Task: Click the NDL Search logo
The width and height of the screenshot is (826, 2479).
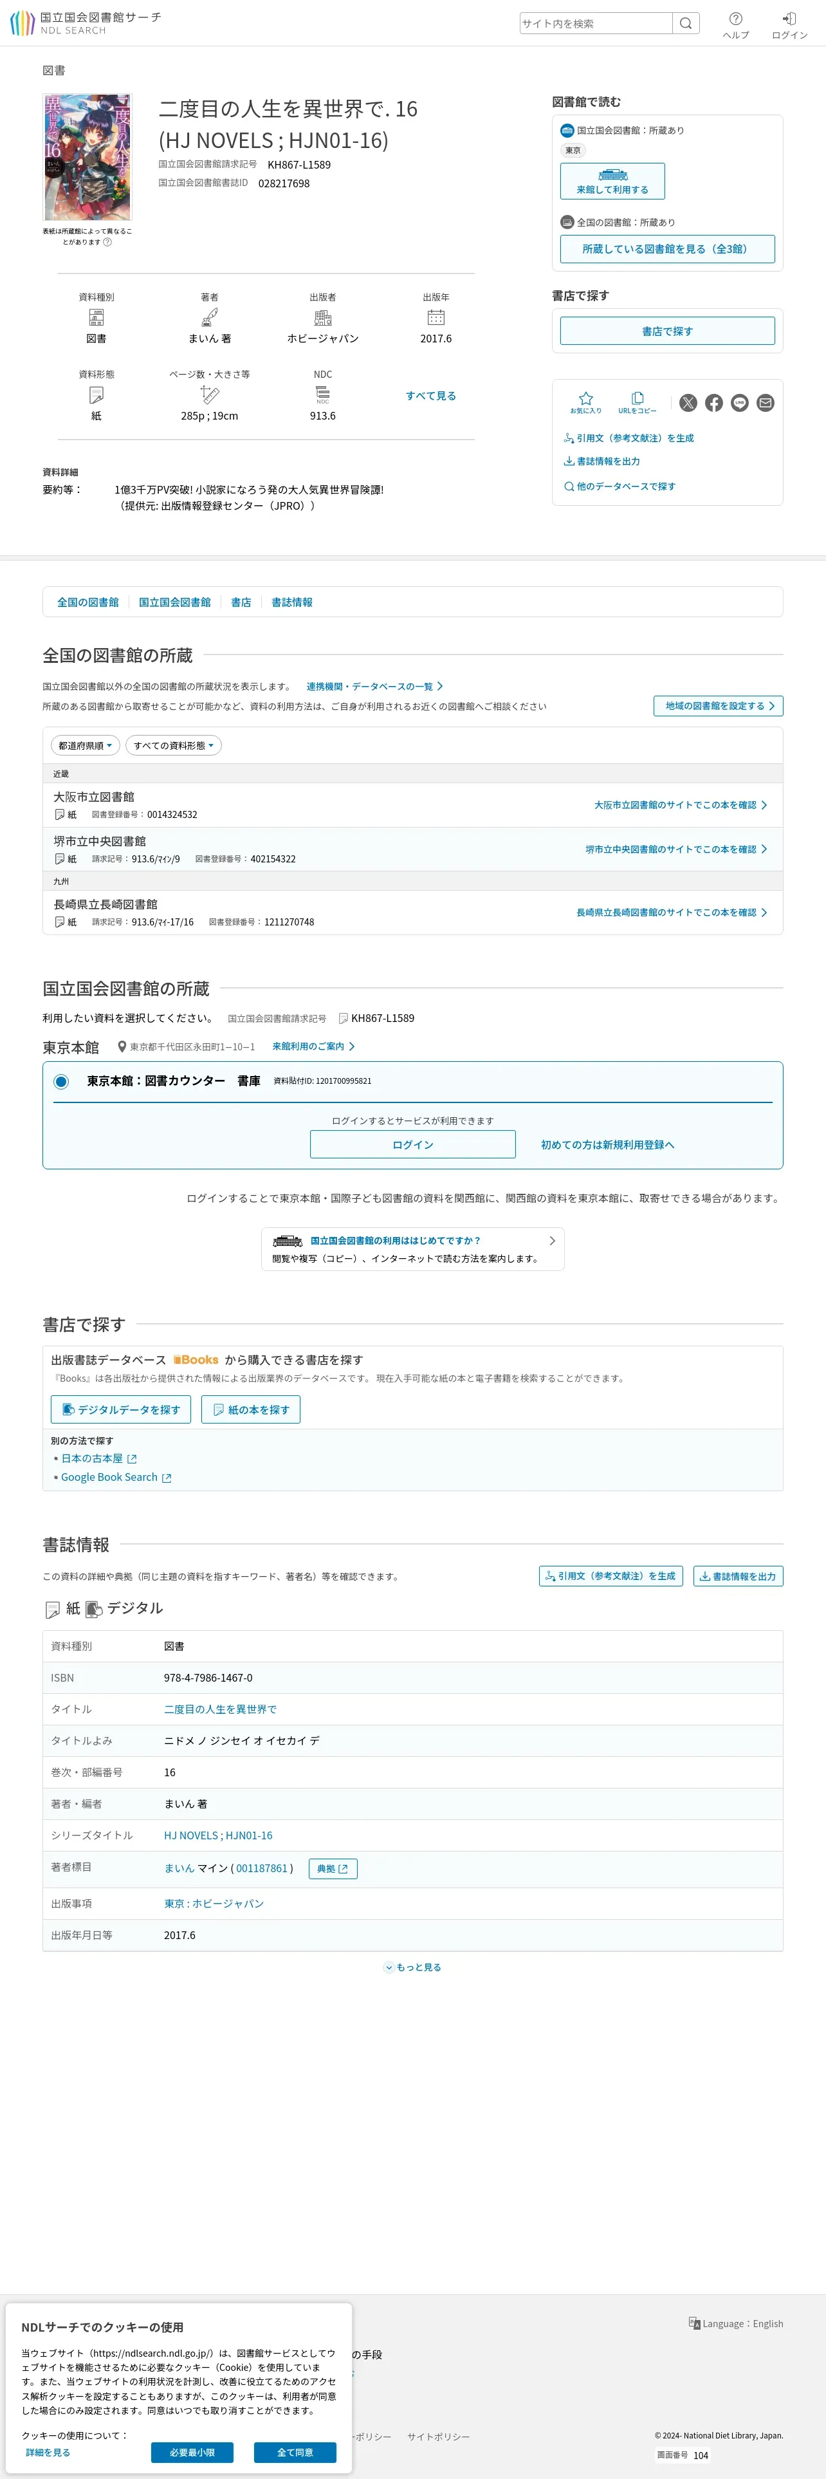Action: 86,23
